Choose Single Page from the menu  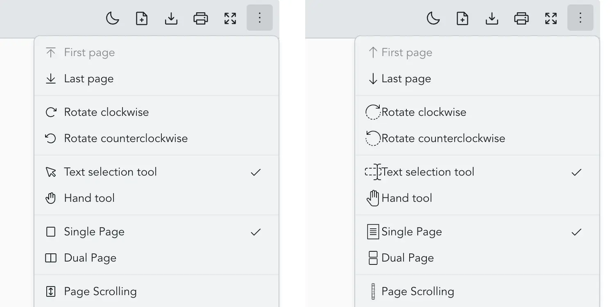tap(94, 231)
